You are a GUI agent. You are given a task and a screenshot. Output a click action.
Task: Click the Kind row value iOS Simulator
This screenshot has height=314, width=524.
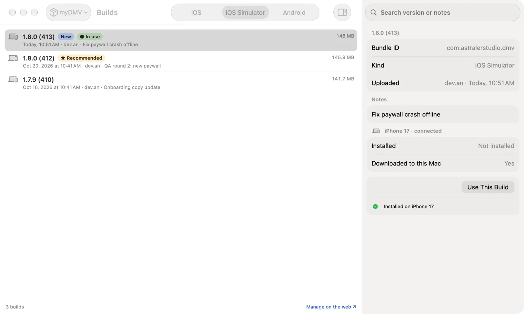(495, 65)
